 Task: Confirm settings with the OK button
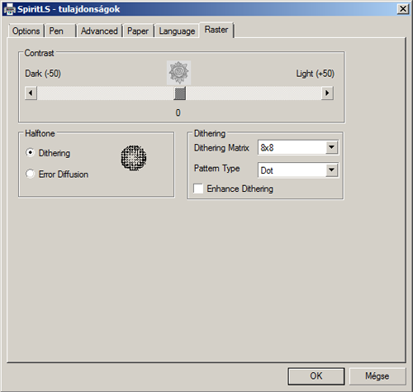click(x=316, y=376)
